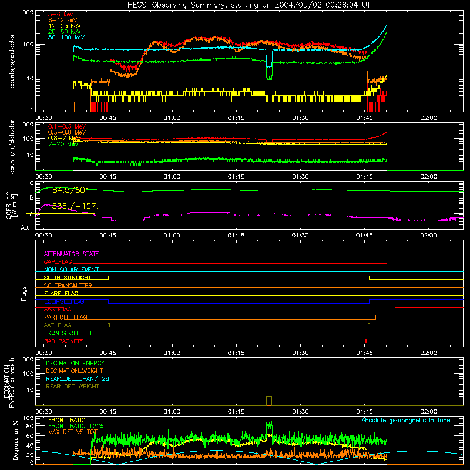Select the 12-25 keV legend label

click(65, 26)
